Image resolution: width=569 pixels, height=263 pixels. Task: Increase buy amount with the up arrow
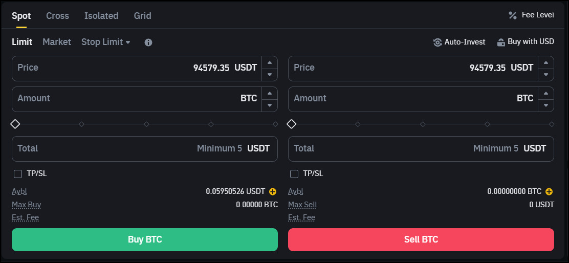270,93
